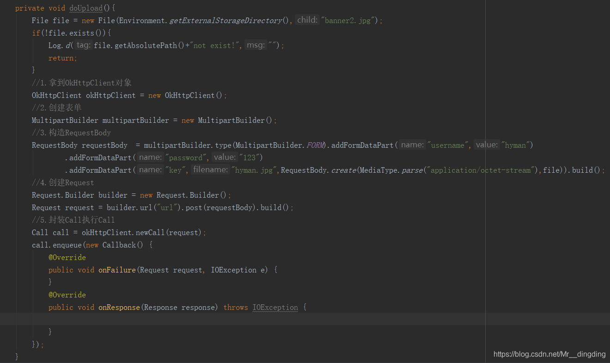Screen dimensions: 610x363
Task: Click the new Callback() expression
Action: [x=115, y=245]
